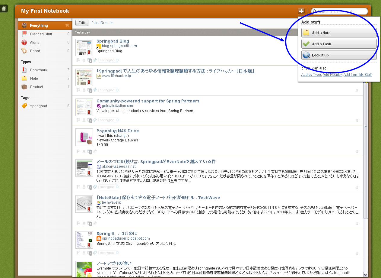Open techwave.jp URL link

111,202
